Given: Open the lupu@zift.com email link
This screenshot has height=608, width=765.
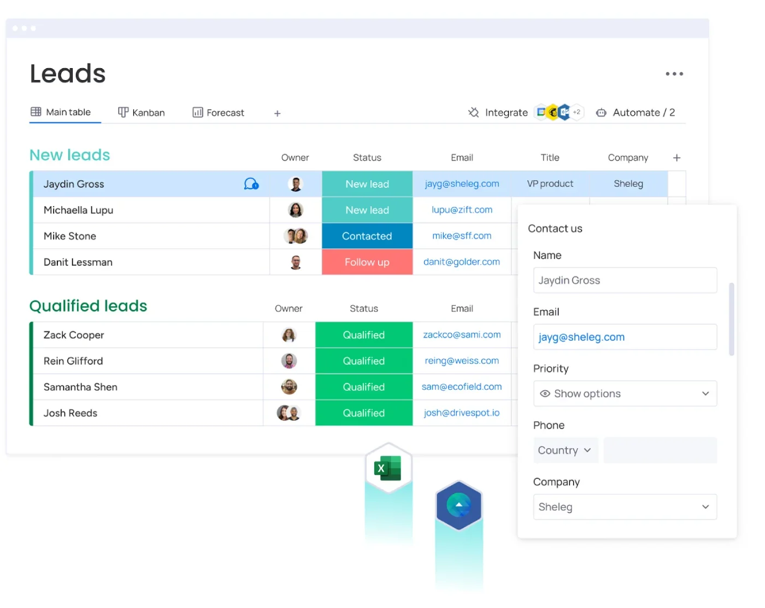Looking at the screenshot, I should click(x=462, y=210).
